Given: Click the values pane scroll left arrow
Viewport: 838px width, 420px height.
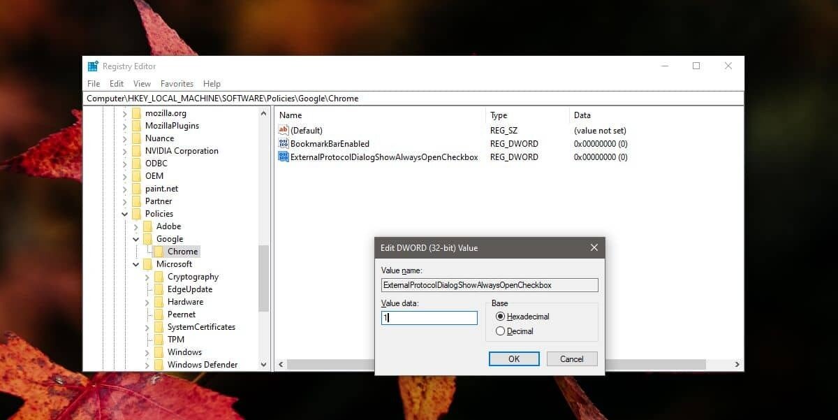Looking at the screenshot, I should pyautogui.click(x=281, y=365).
